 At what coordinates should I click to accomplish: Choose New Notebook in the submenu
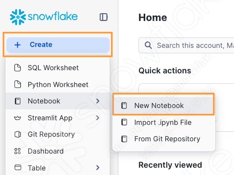(163, 106)
